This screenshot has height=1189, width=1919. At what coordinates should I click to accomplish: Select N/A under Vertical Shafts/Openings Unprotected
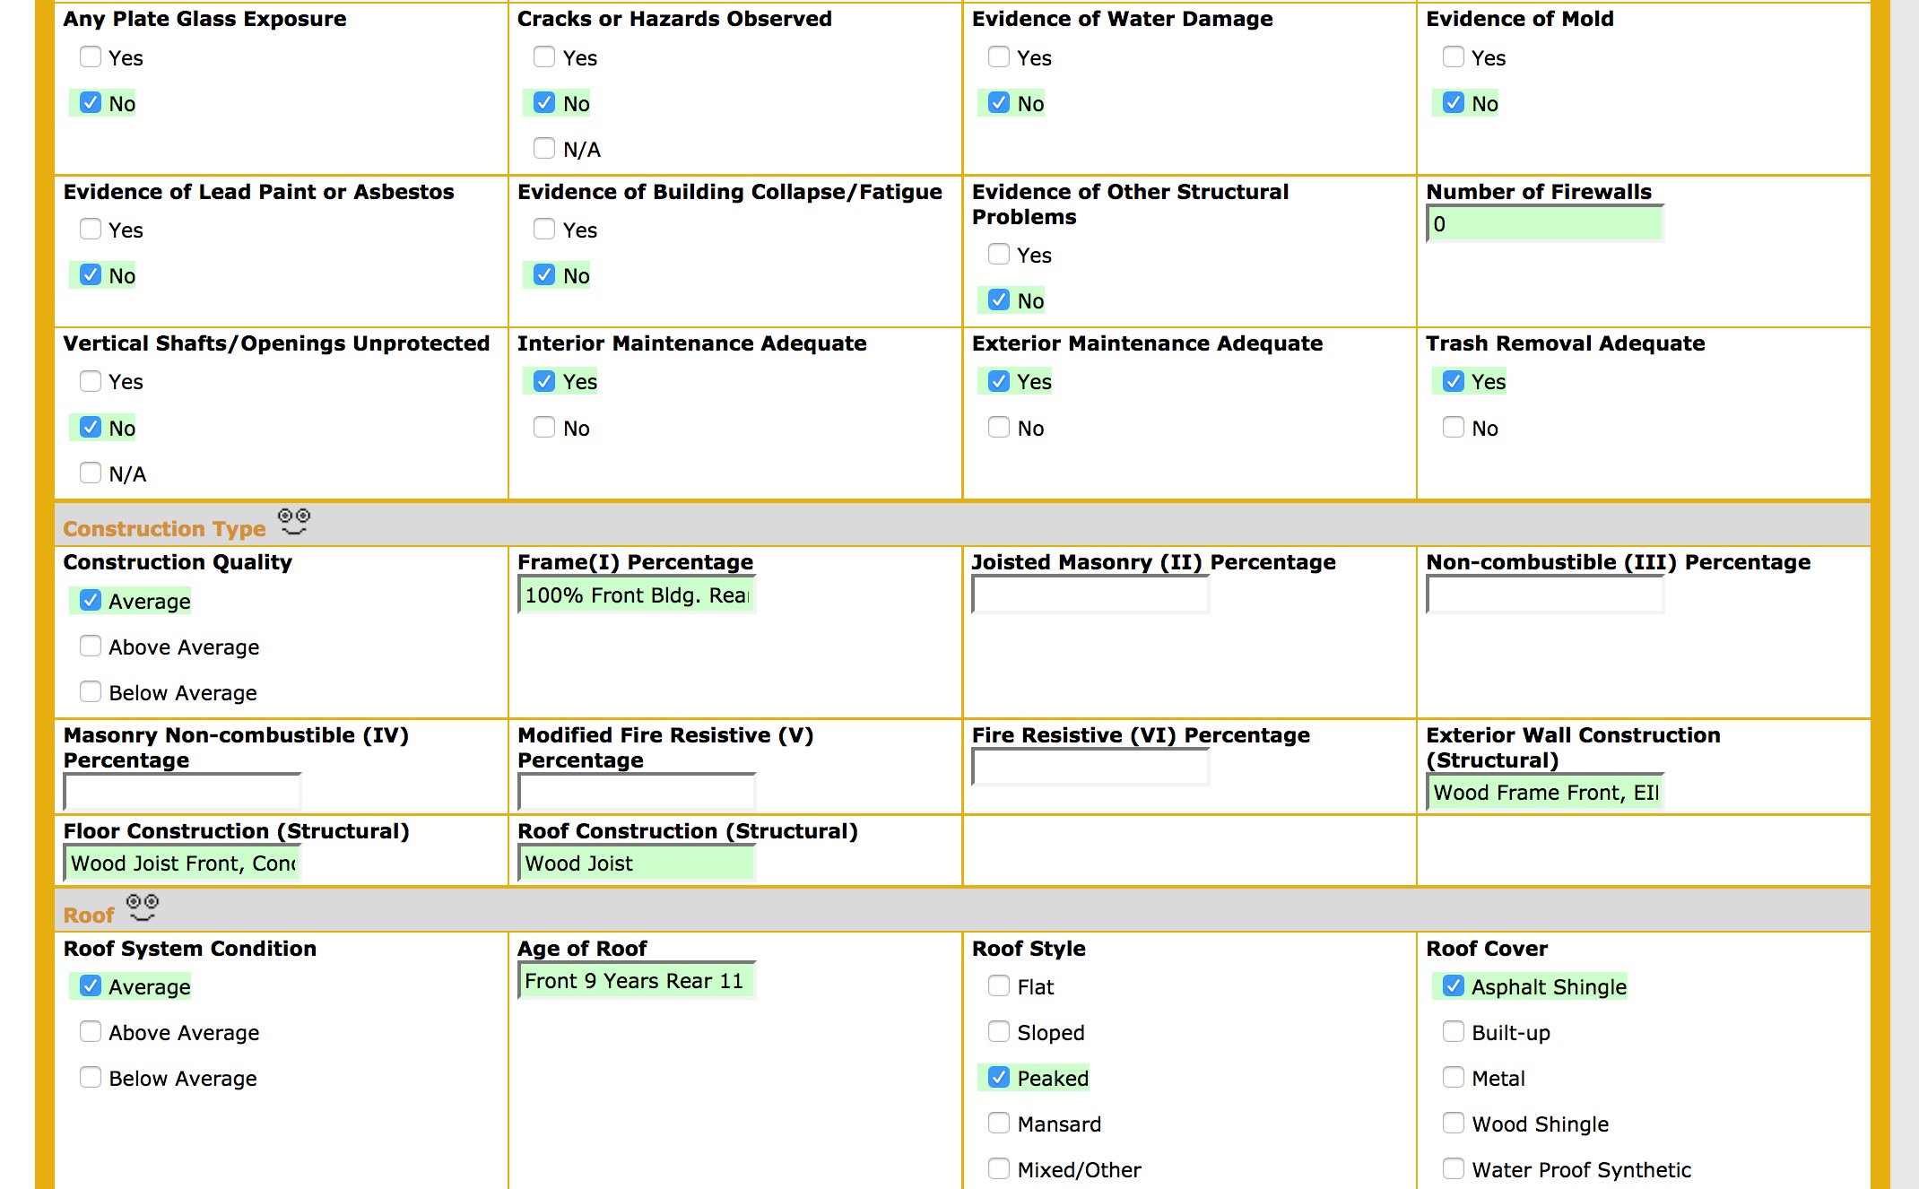click(x=90, y=473)
